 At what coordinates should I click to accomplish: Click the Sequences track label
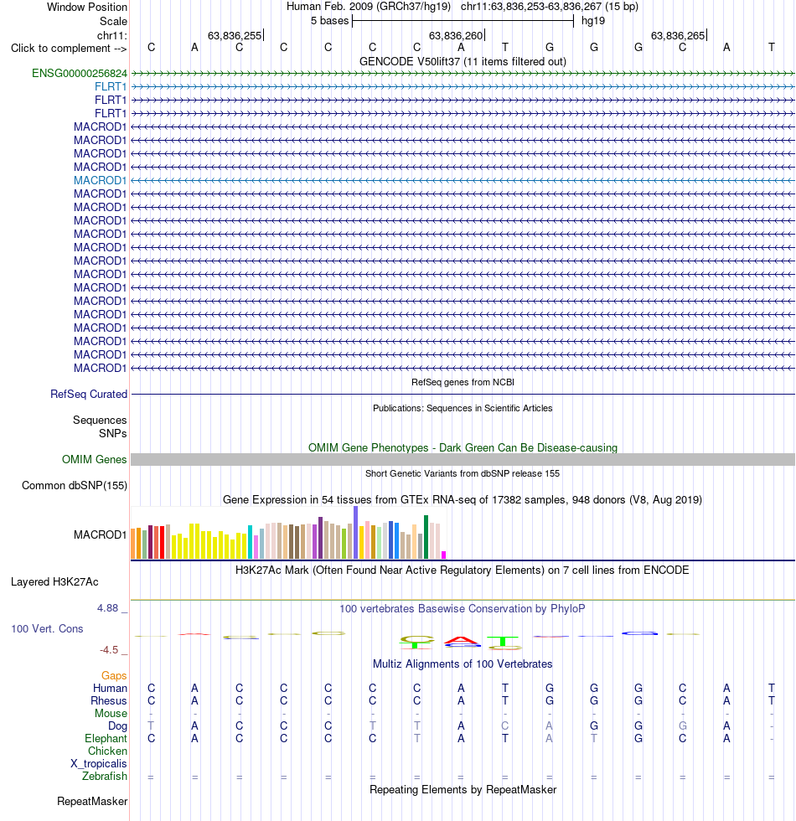point(100,420)
